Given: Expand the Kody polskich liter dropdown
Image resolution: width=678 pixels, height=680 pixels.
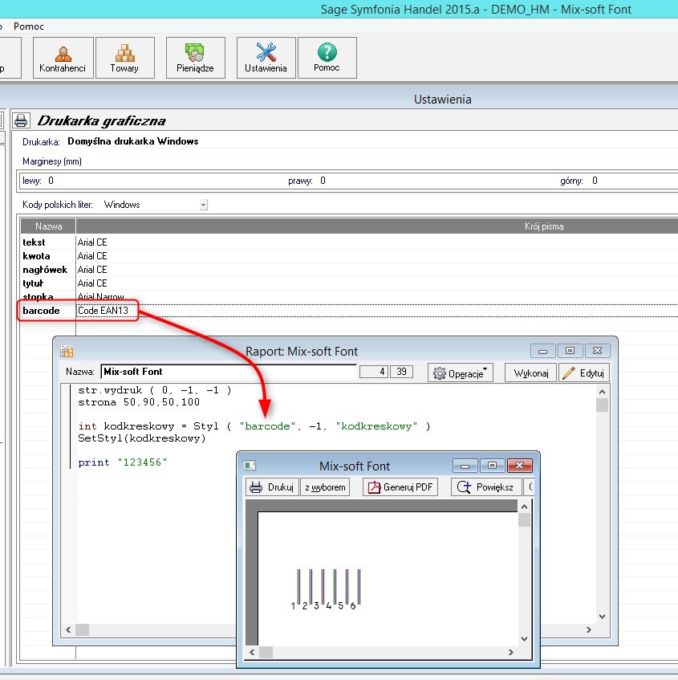Looking at the screenshot, I should 203,205.
